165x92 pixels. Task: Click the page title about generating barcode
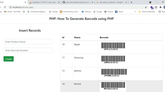pyautogui.click(x=81, y=19)
